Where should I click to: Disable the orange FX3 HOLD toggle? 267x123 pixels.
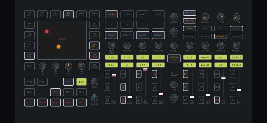94,45
